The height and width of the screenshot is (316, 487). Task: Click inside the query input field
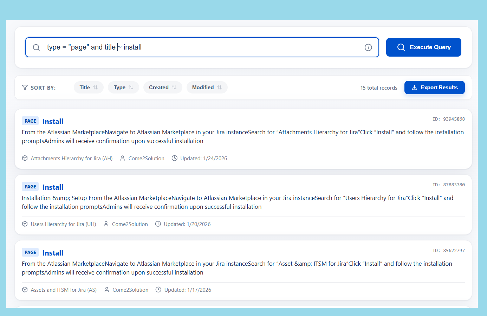point(176,47)
